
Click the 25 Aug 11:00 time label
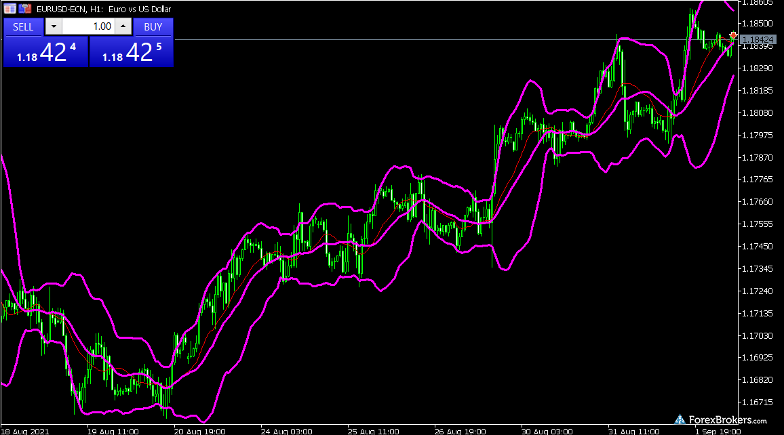[374, 430]
